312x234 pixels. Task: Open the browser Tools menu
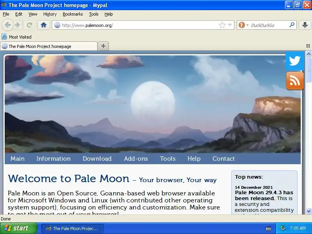click(x=94, y=14)
